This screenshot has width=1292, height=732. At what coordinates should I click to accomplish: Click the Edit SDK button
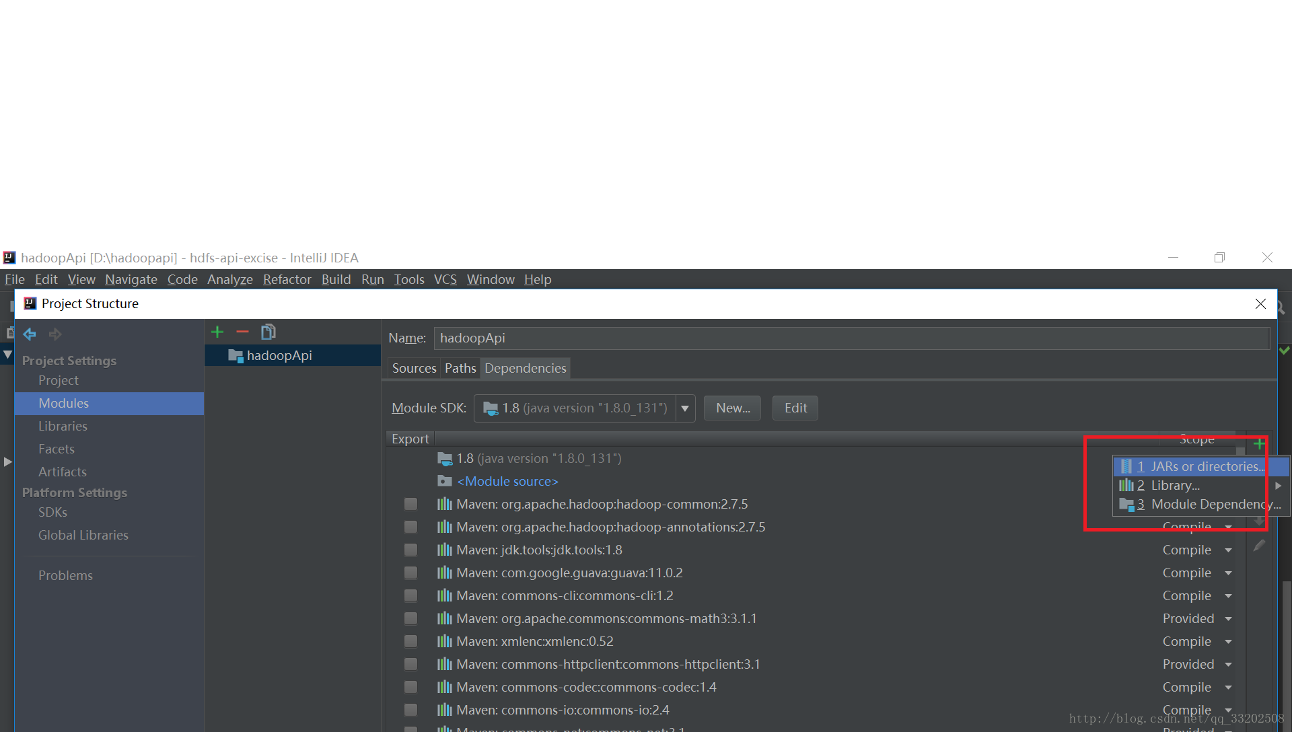795,408
